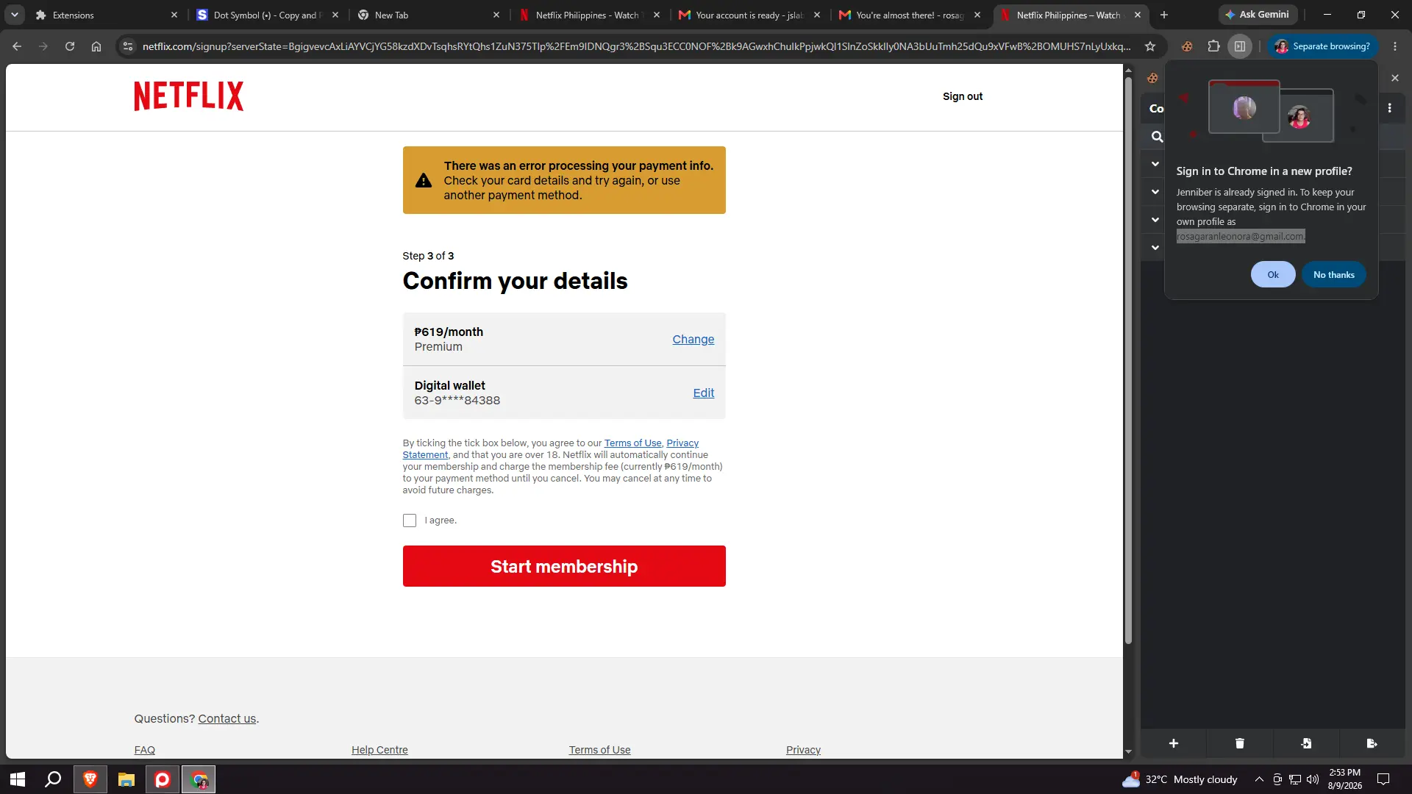The height and width of the screenshot is (794, 1412).
Task: Expand the bottom cookie entry chevron
Action: 1155,248
